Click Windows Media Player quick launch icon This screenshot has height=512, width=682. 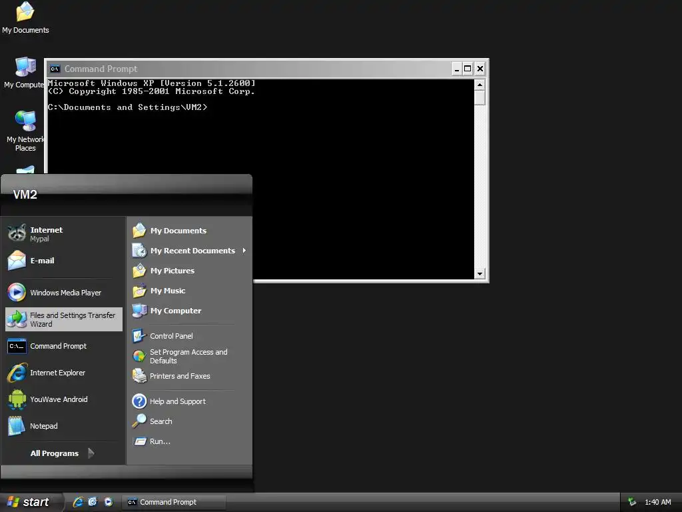pyautogui.click(x=109, y=502)
